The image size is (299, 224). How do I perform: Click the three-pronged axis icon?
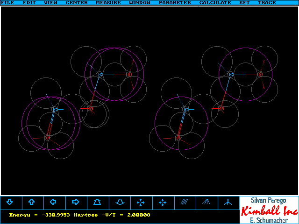228,203
